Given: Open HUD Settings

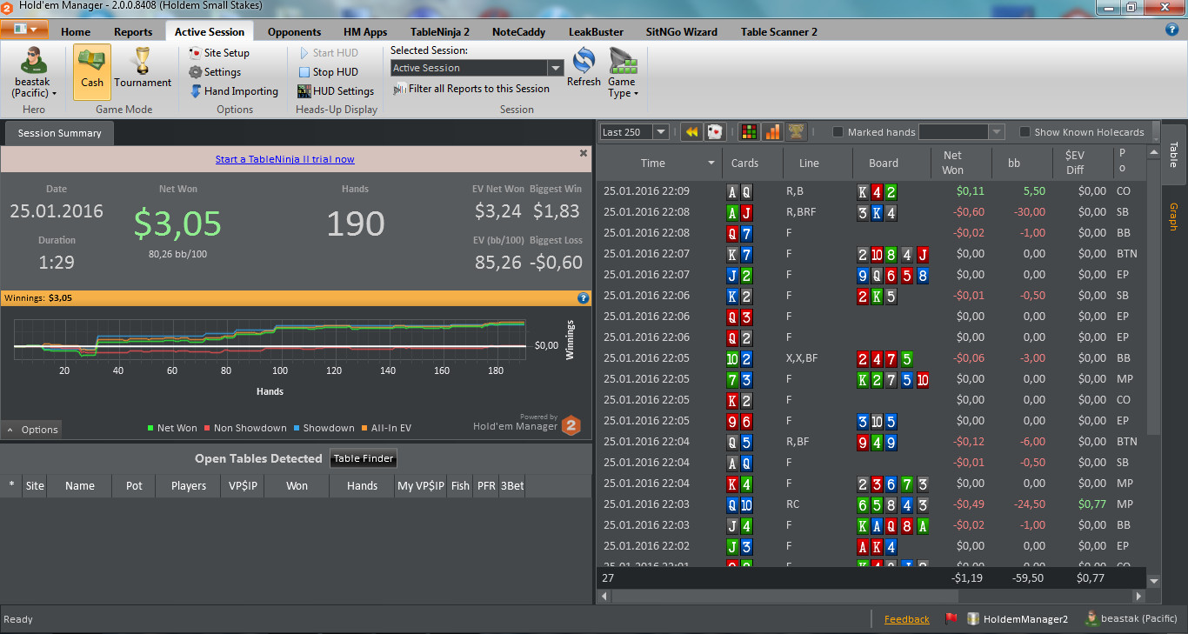Looking at the screenshot, I should tap(336, 91).
